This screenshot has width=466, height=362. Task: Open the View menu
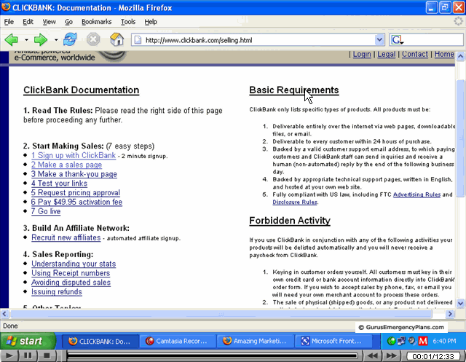(49, 22)
